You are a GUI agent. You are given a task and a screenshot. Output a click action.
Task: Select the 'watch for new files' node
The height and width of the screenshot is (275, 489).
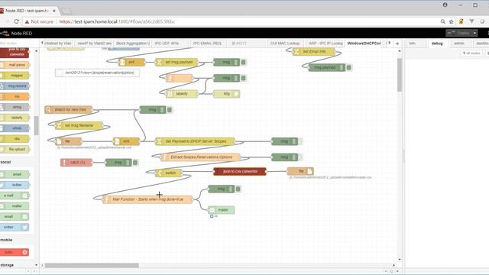(69, 110)
